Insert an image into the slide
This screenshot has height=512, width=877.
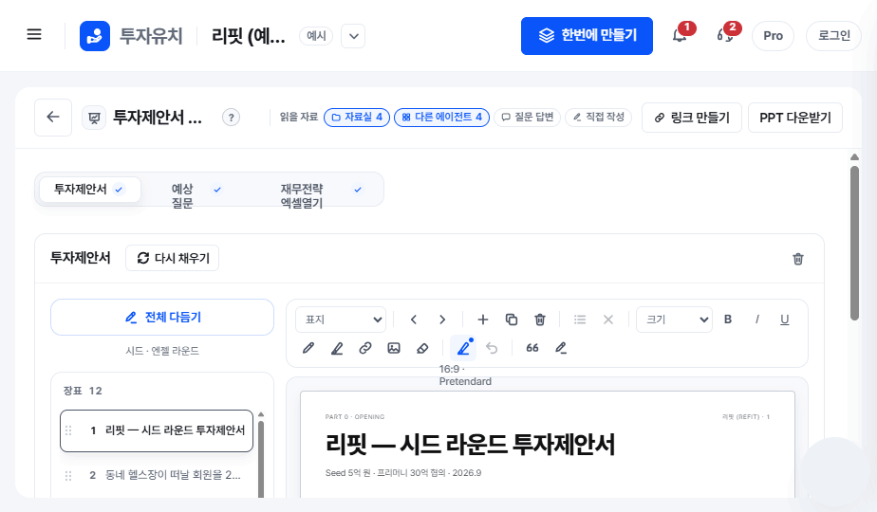(x=394, y=348)
